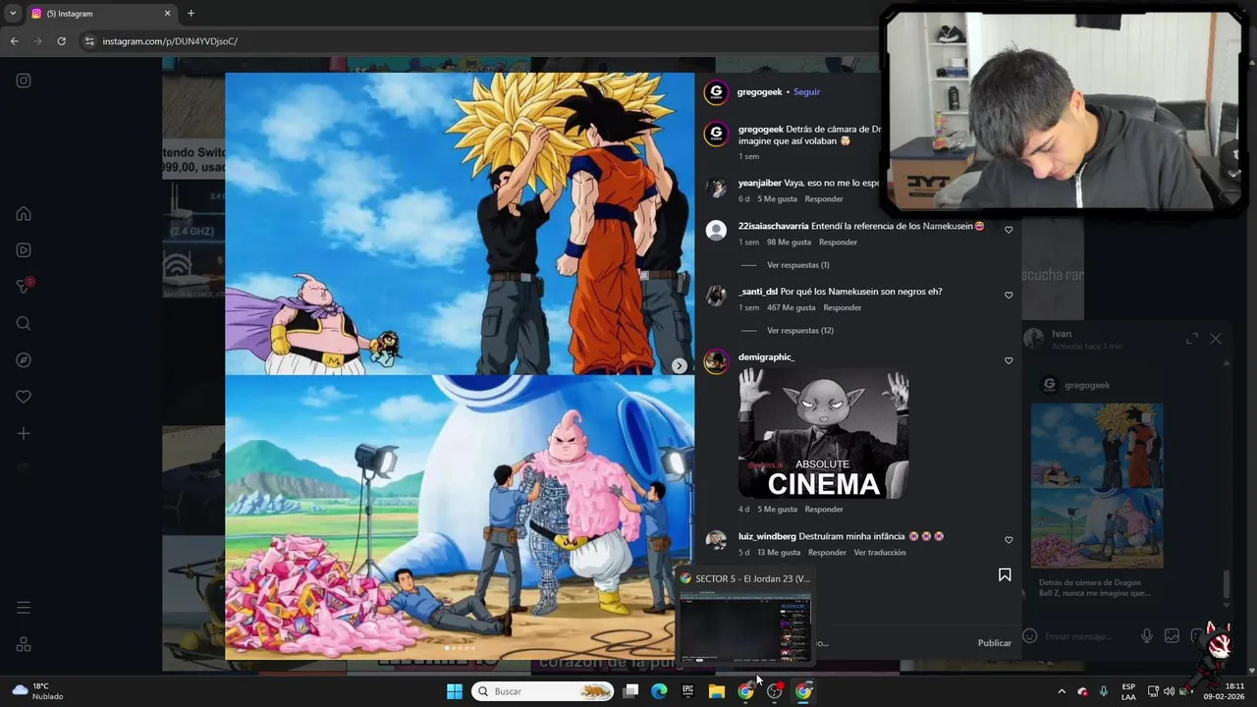Image resolution: width=1257 pixels, height=707 pixels.
Task: Open the Meta apps icon at sidebar bottom
Action: [24, 645]
